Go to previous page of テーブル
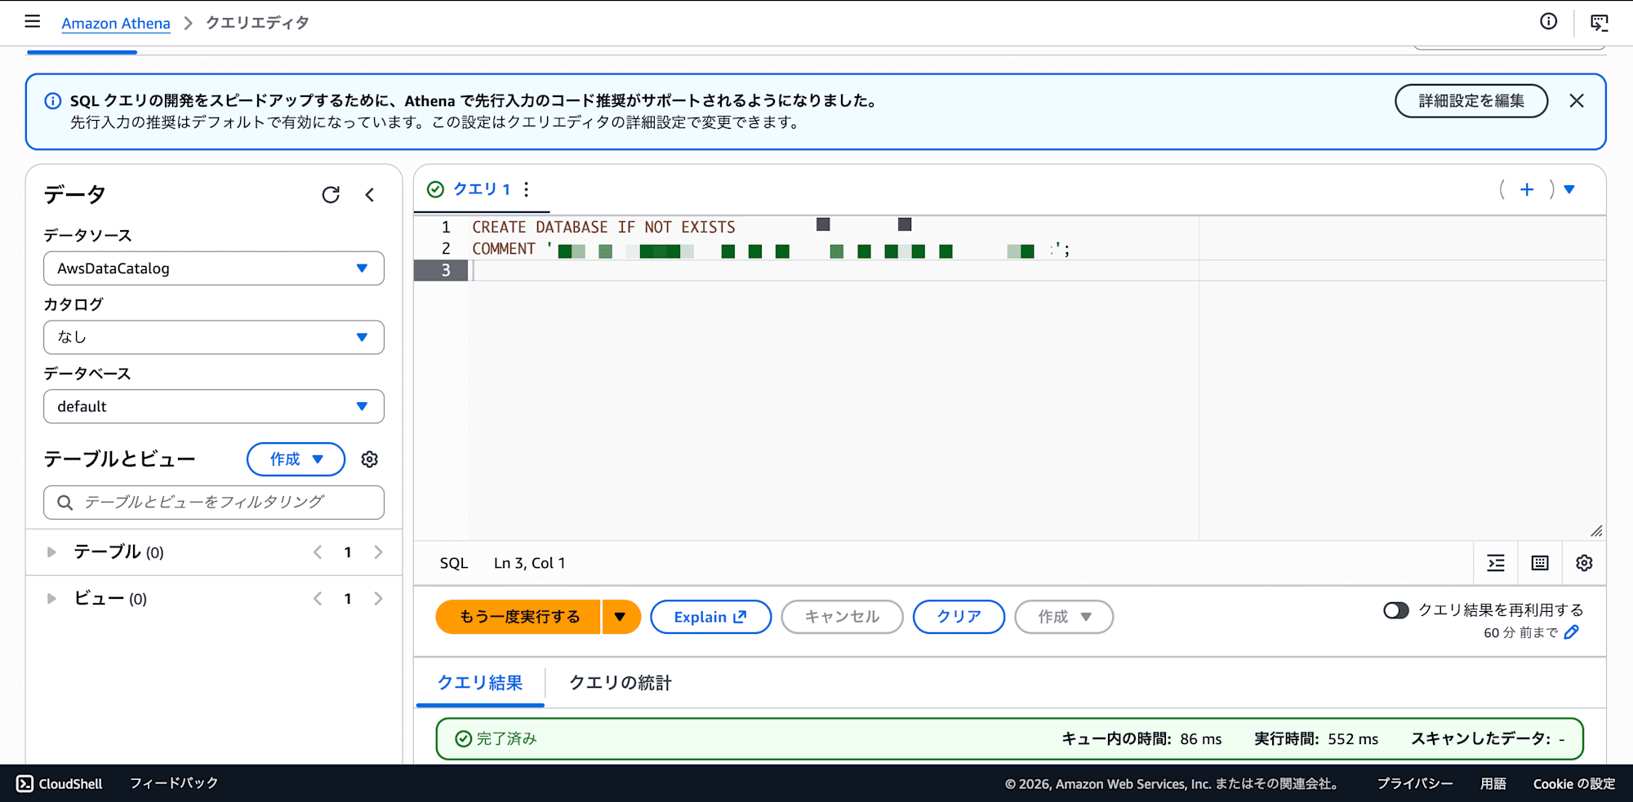The height and width of the screenshot is (802, 1633). tap(318, 552)
